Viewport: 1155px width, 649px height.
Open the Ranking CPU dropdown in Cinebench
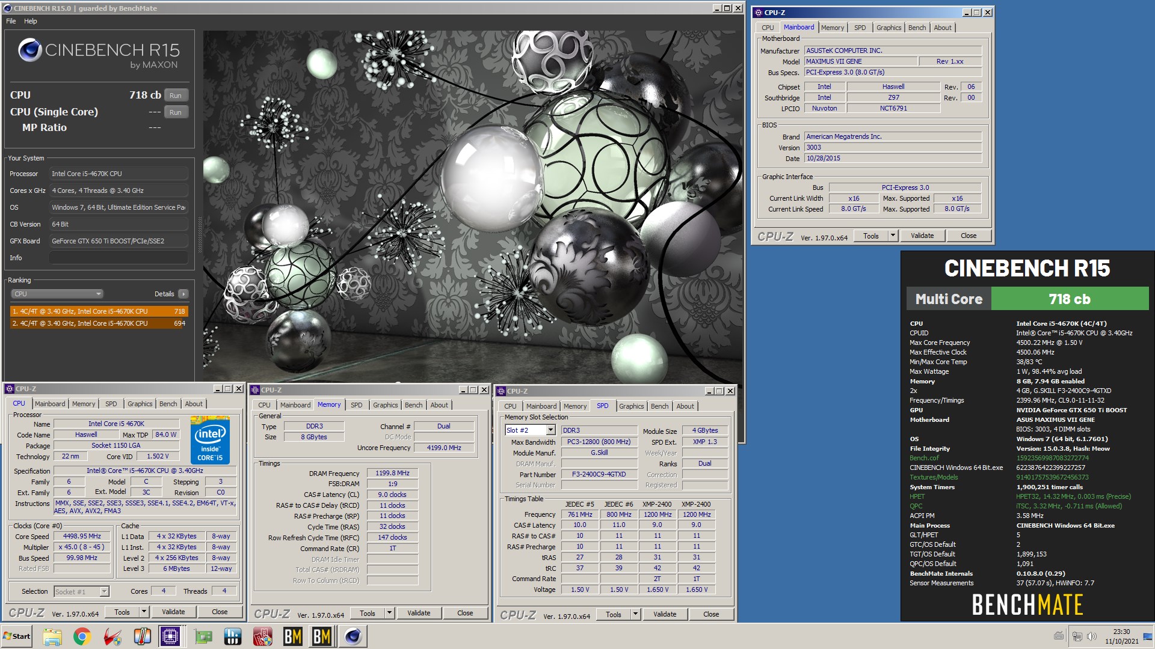57,294
